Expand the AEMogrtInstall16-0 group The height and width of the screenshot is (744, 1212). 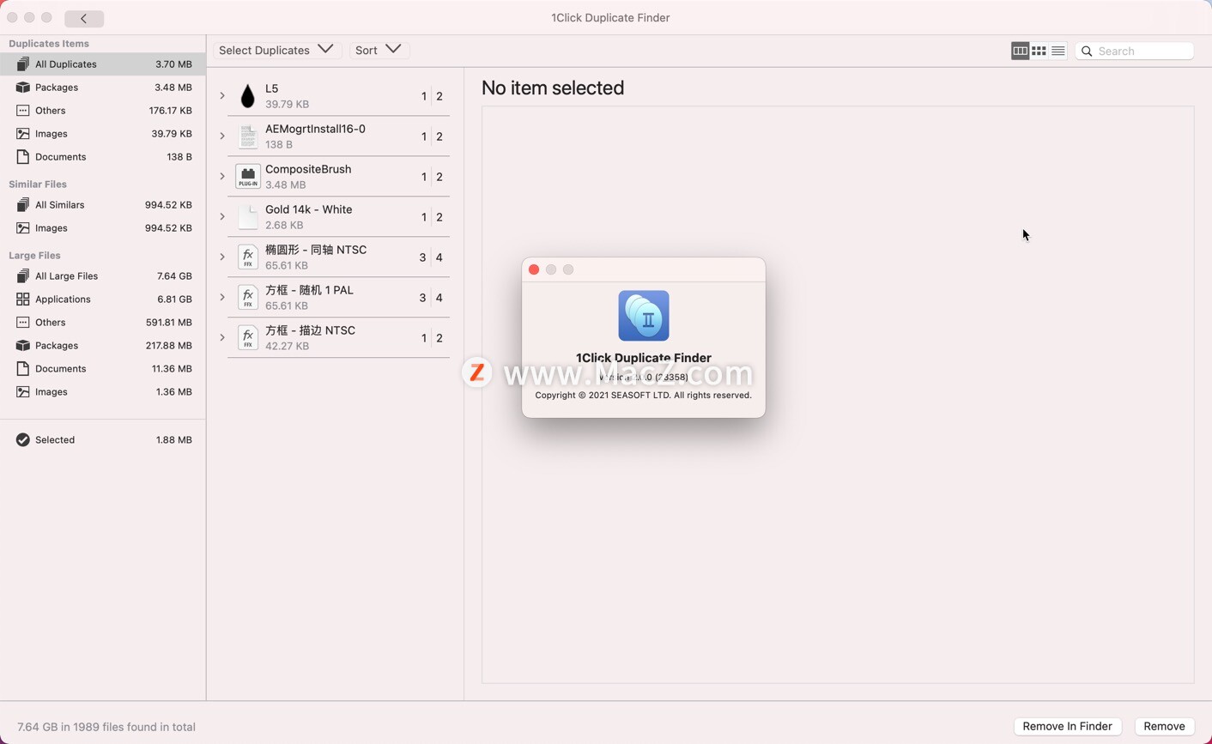222,136
